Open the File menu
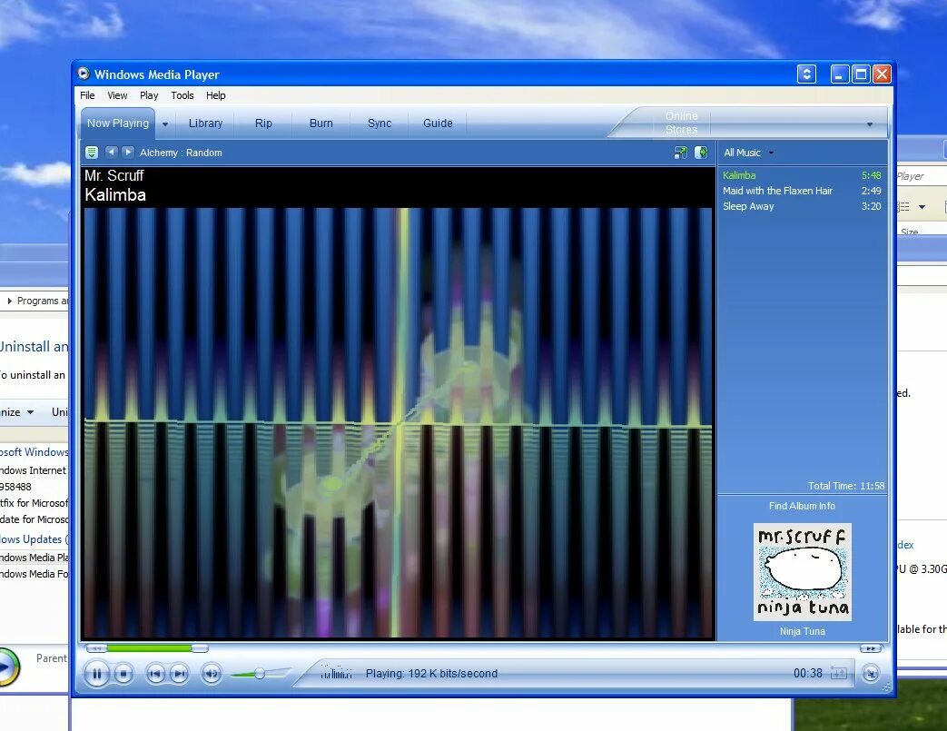This screenshot has width=947, height=731. click(x=87, y=95)
